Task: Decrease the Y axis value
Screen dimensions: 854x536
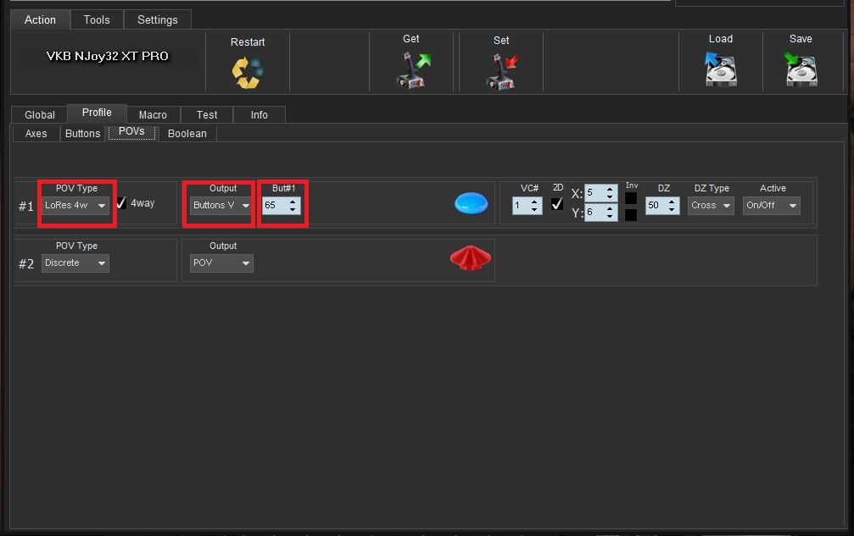Action: pos(610,217)
